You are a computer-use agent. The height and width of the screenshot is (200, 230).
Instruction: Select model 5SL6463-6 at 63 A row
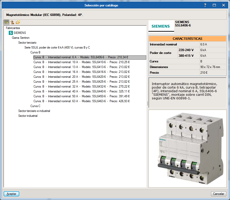click(x=82, y=101)
